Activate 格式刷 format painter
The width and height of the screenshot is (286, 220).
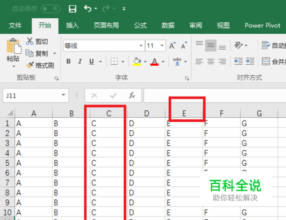[x=40, y=65]
